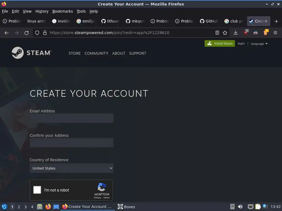Expand the Country of Residence dropdown
This screenshot has height=211, width=282.
pyautogui.click(x=72, y=168)
